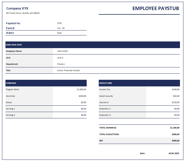
Task: Select the company address text
Action: pos(23,13)
